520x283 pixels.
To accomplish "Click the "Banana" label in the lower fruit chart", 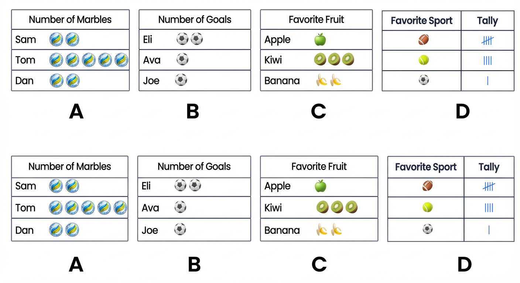I will coord(282,230).
